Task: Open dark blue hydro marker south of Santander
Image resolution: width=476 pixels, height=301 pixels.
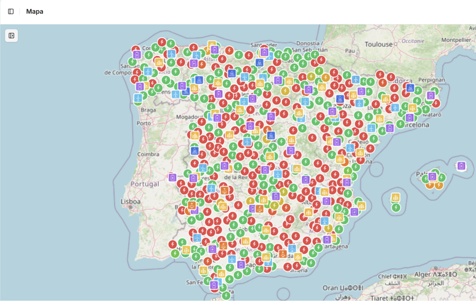Action: click(x=259, y=63)
